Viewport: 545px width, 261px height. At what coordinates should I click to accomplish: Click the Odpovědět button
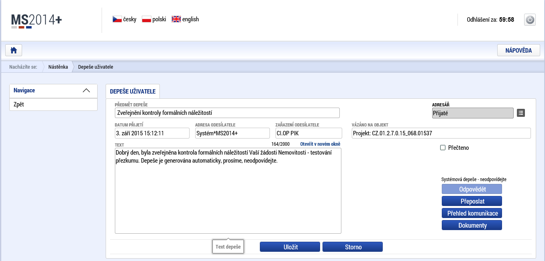pos(472,189)
